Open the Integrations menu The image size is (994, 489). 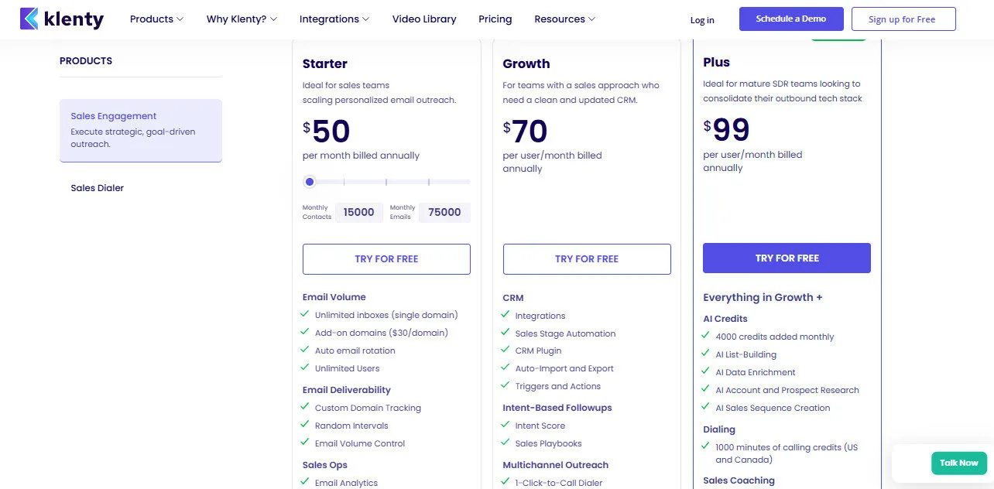(x=334, y=19)
